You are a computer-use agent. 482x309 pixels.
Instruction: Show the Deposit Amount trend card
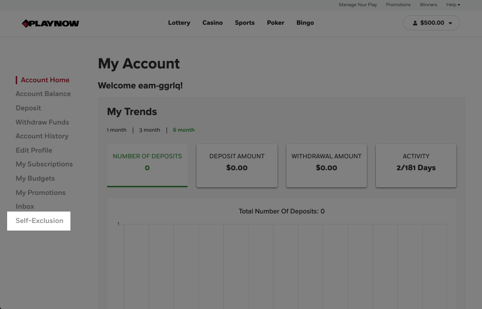click(x=236, y=162)
